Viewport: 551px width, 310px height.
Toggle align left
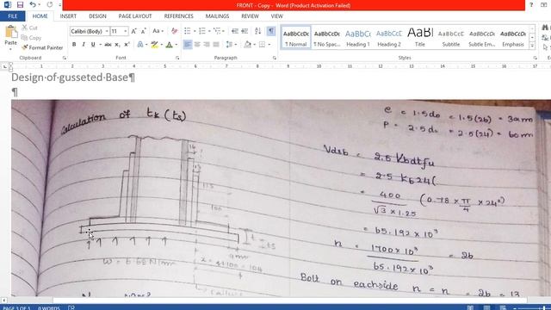click(x=188, y=45)
